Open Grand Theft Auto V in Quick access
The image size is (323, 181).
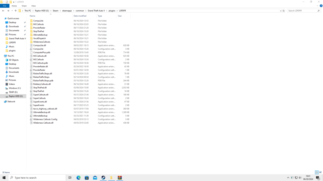[x=17, y=38]
